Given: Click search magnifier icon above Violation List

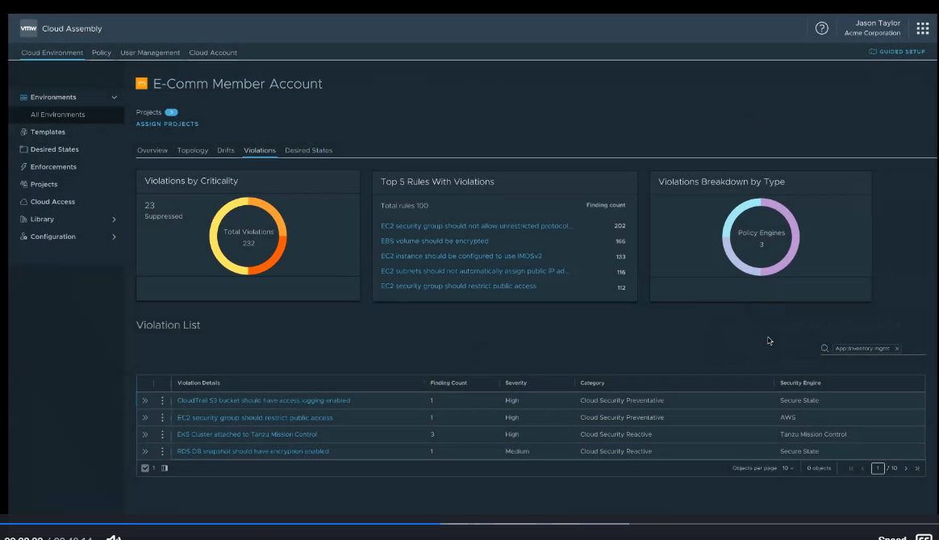Looking at the screenshot, I should coord(824,349).
